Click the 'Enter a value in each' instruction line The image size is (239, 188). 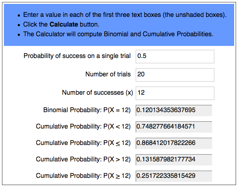coord(125,15)
